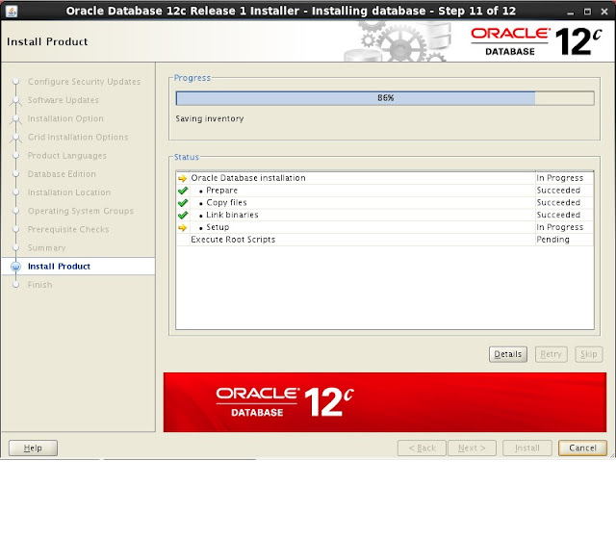The width and height of the screenshot is (616, 537).
Task: Click In Progress status of Oracle Database installation
Action: [560, 178]
